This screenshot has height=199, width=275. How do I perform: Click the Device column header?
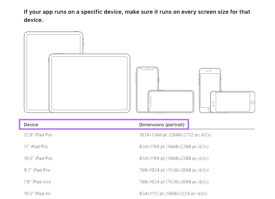click(31, 125)
